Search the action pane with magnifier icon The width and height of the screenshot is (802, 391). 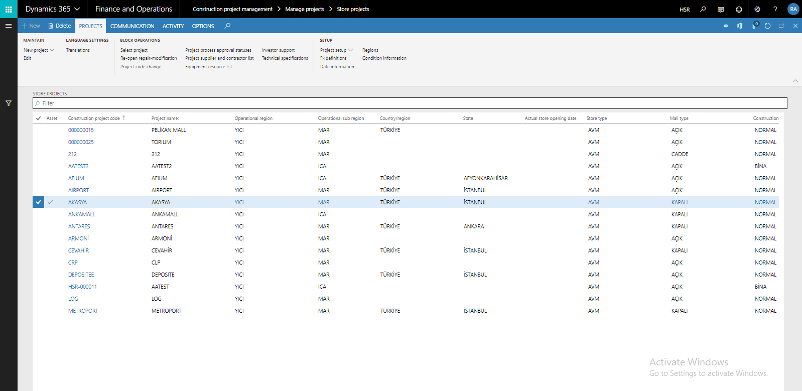[227, 26]
